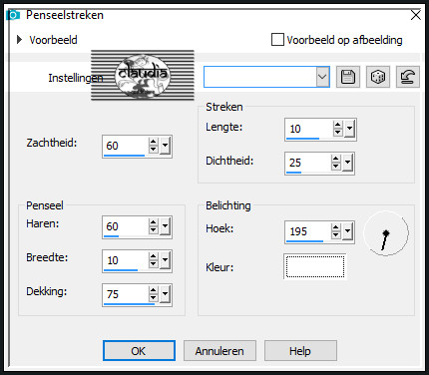This screenshot has width=429, height=375.
Task: Close the Penseelstreken dialog window
Action: [x=416, y=15]
